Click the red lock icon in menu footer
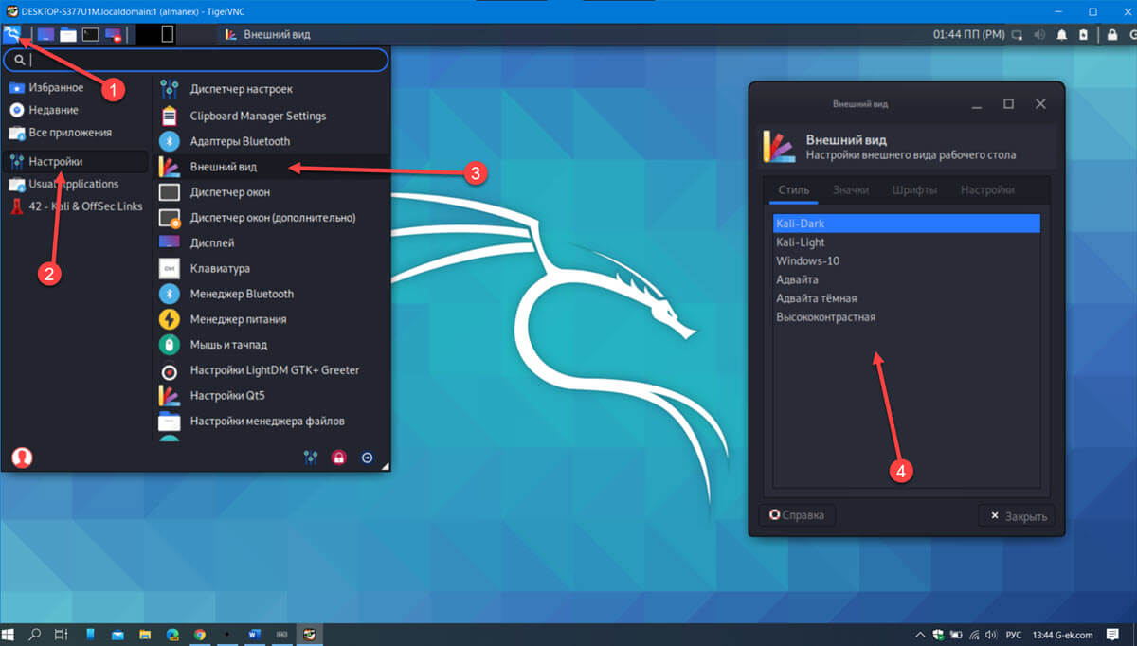This screenshot has width=1137, height=646. point(338,458)
